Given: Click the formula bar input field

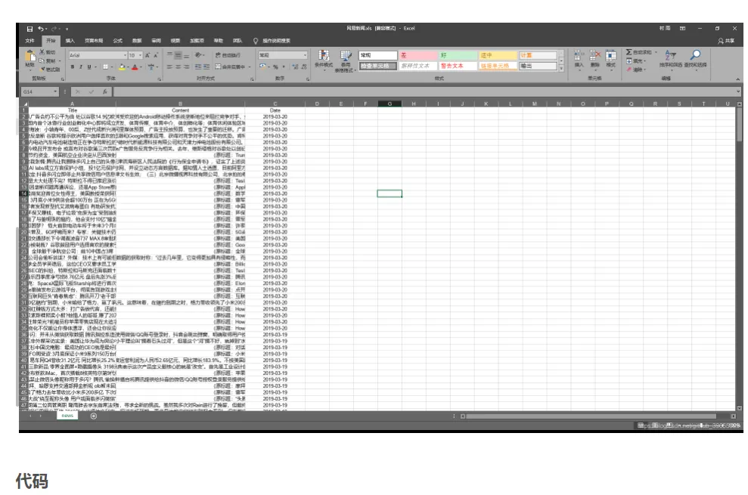Looking at the screenshot, I should (424, 91).
